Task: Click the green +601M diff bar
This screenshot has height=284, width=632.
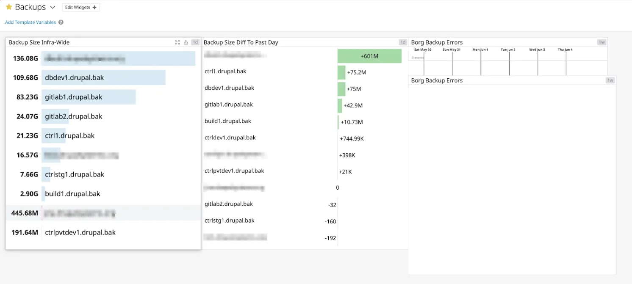Action: [x=369, y=55]
